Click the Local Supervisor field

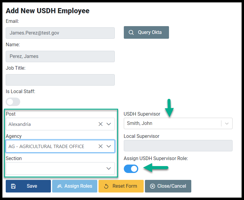click(178, 146)
